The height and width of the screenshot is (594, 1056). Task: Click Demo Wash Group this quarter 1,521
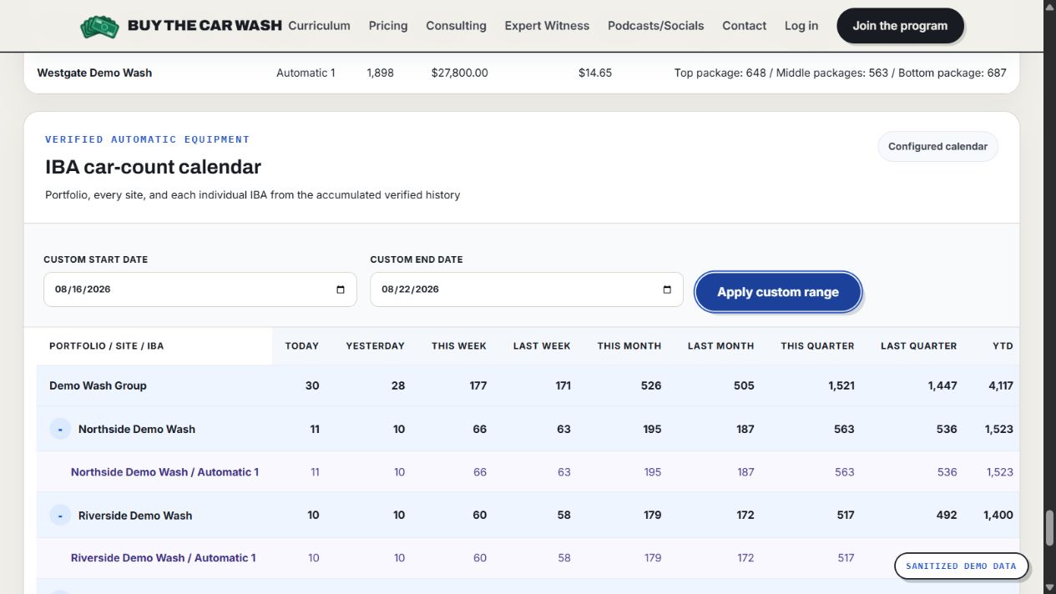pos(841,385)
